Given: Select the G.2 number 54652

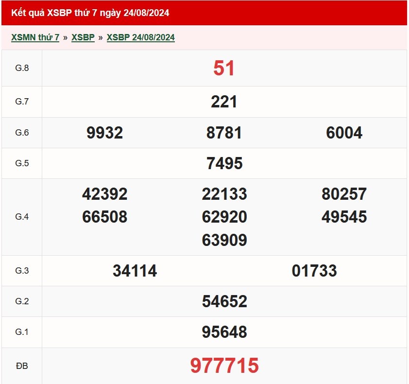Looking at the screenshot, I should (x=224, y=301).
